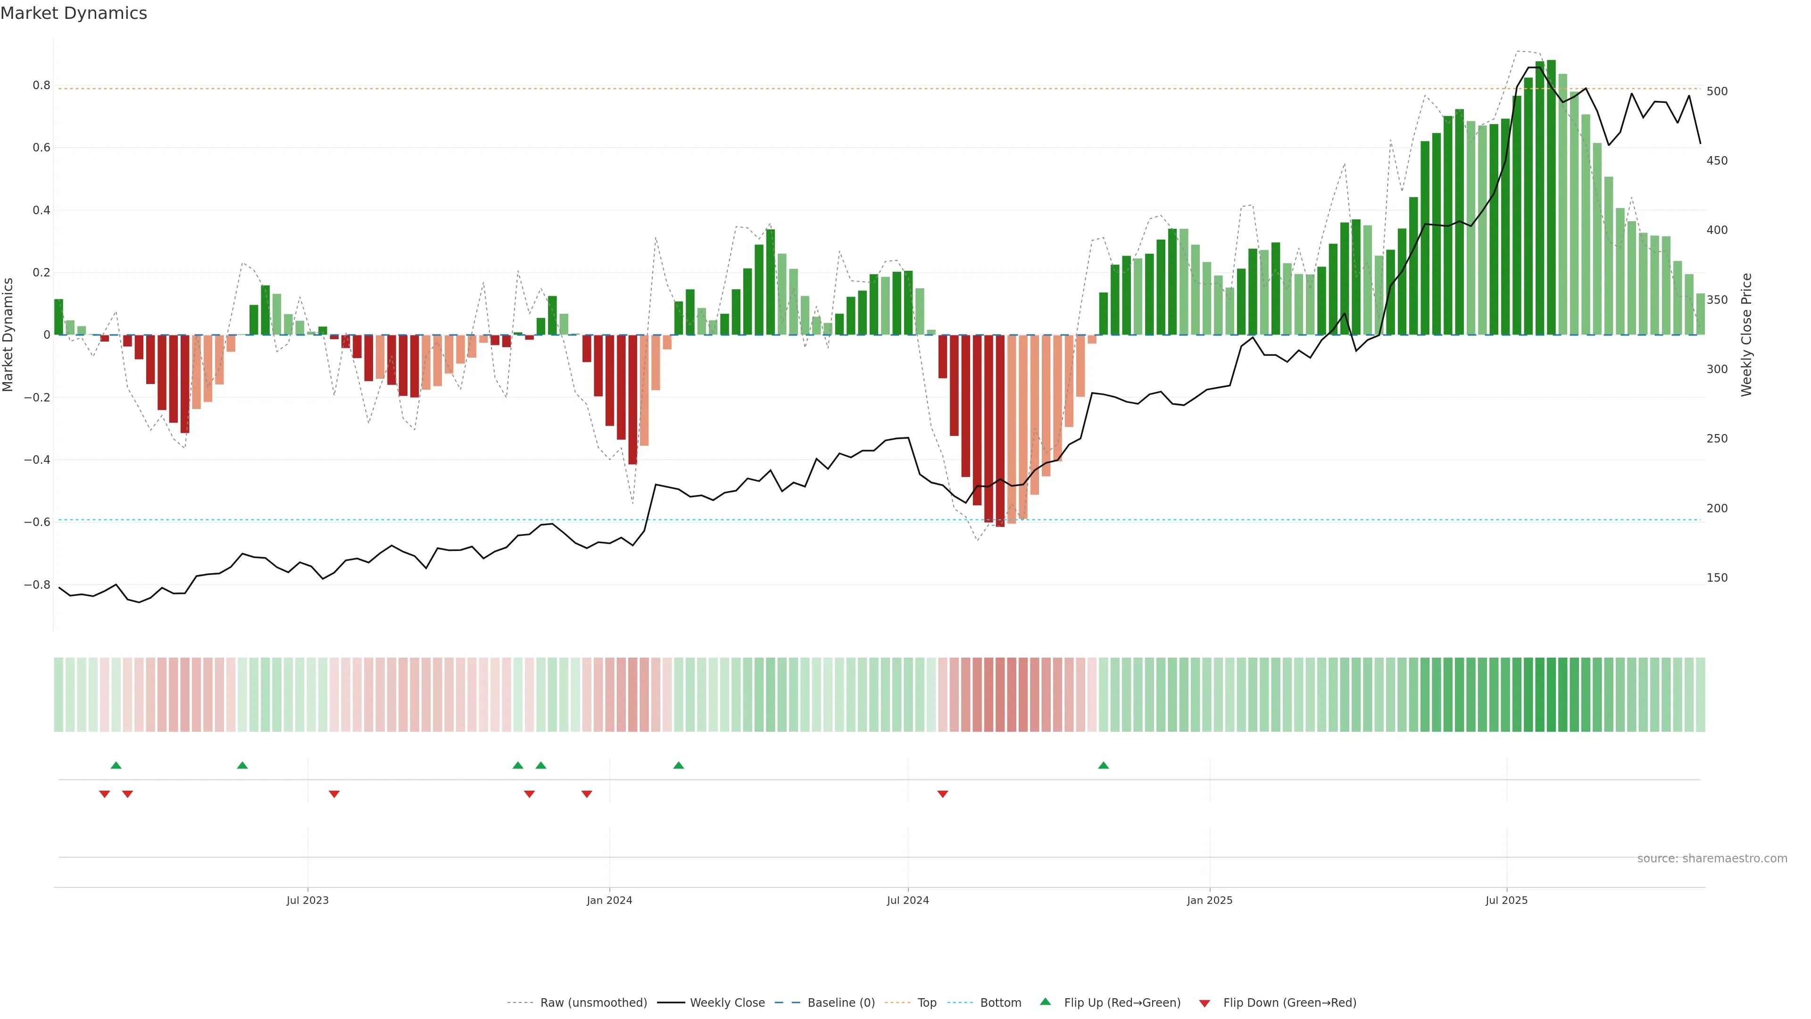
Task: Click the flip-up triangle just before Jul 2023
Action: click(242, 765)
